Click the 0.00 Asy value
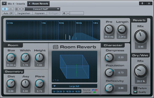Viewport: 154px width, 98px height. tap(25, 91)
